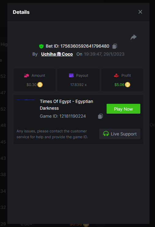Screen dimensions: 155x227
Task: Open Live Support chat
Action: [x=120, y=134]
